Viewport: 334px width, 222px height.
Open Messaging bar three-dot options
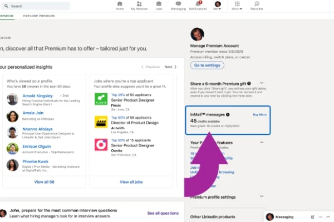[320, 217]
